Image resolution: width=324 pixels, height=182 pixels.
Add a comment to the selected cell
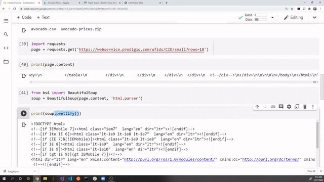(x=281, y=107)
